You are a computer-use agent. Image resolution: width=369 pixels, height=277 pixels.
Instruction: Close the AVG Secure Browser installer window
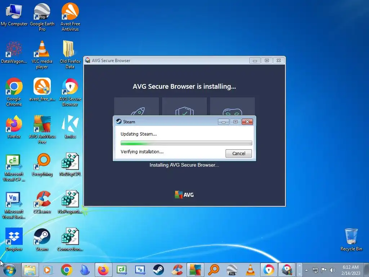(x=279, y=61)
